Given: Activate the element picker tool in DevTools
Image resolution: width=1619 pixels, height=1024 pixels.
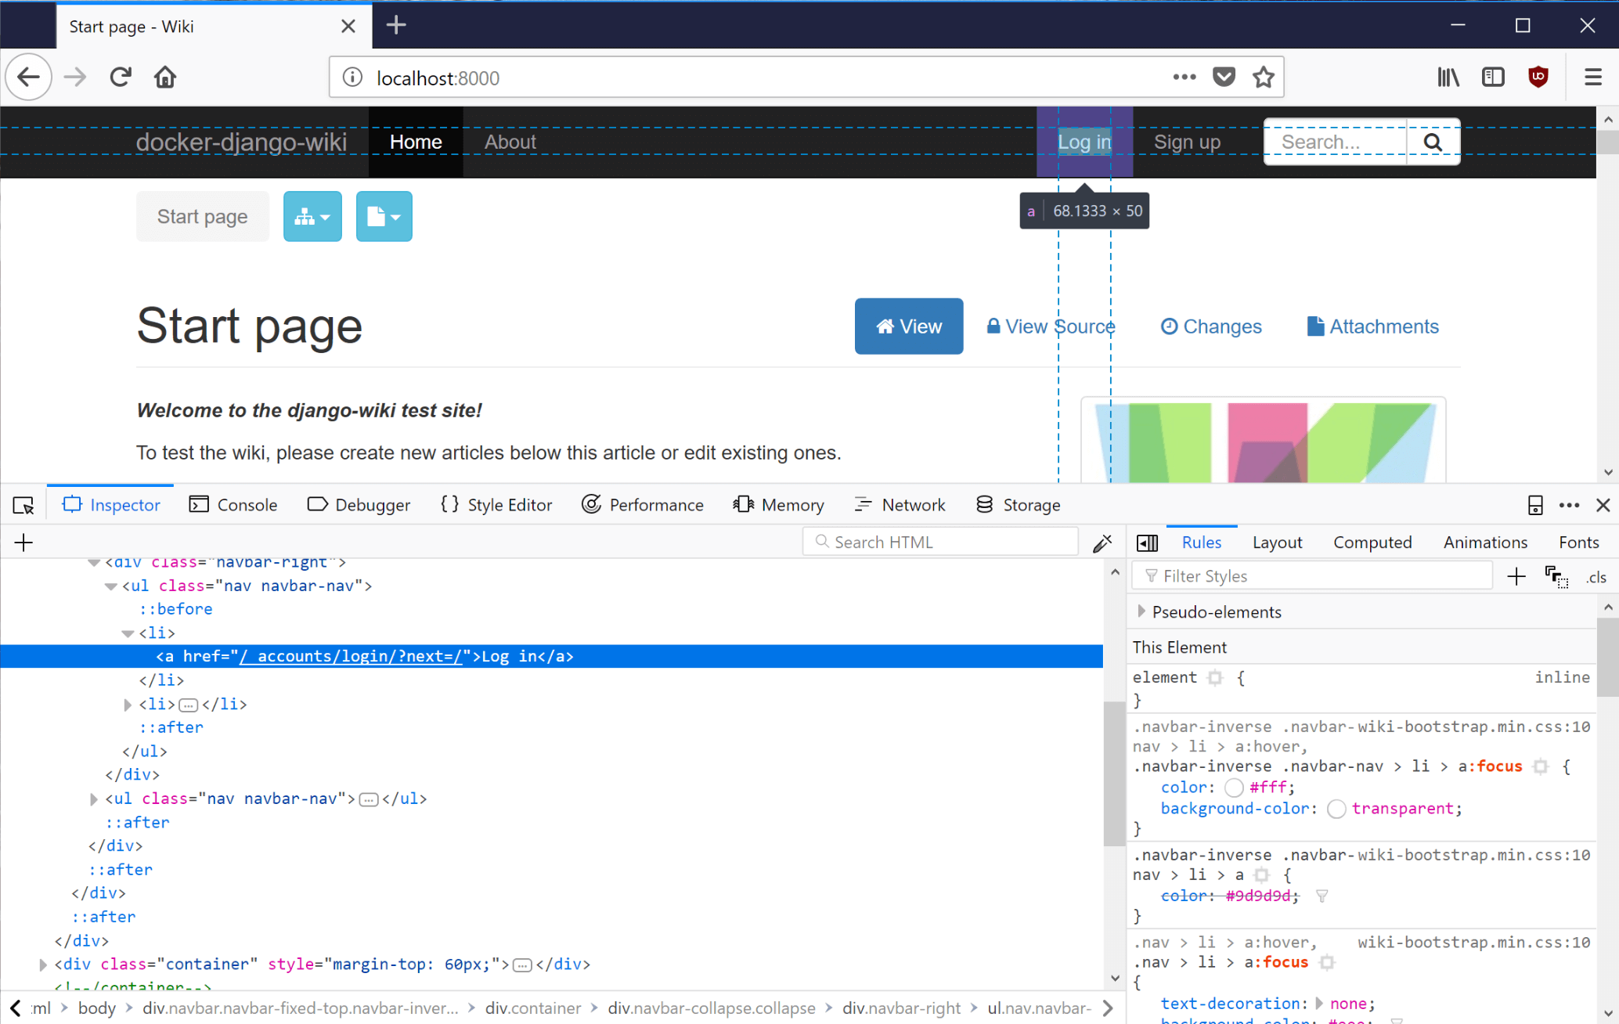Looking at the screenshot, I should point(23,505).
